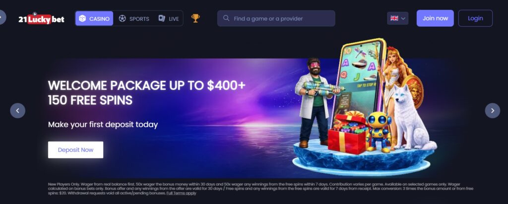Show the previous banner slide
This screenshot has height=204, width=508.
point(17,111)
